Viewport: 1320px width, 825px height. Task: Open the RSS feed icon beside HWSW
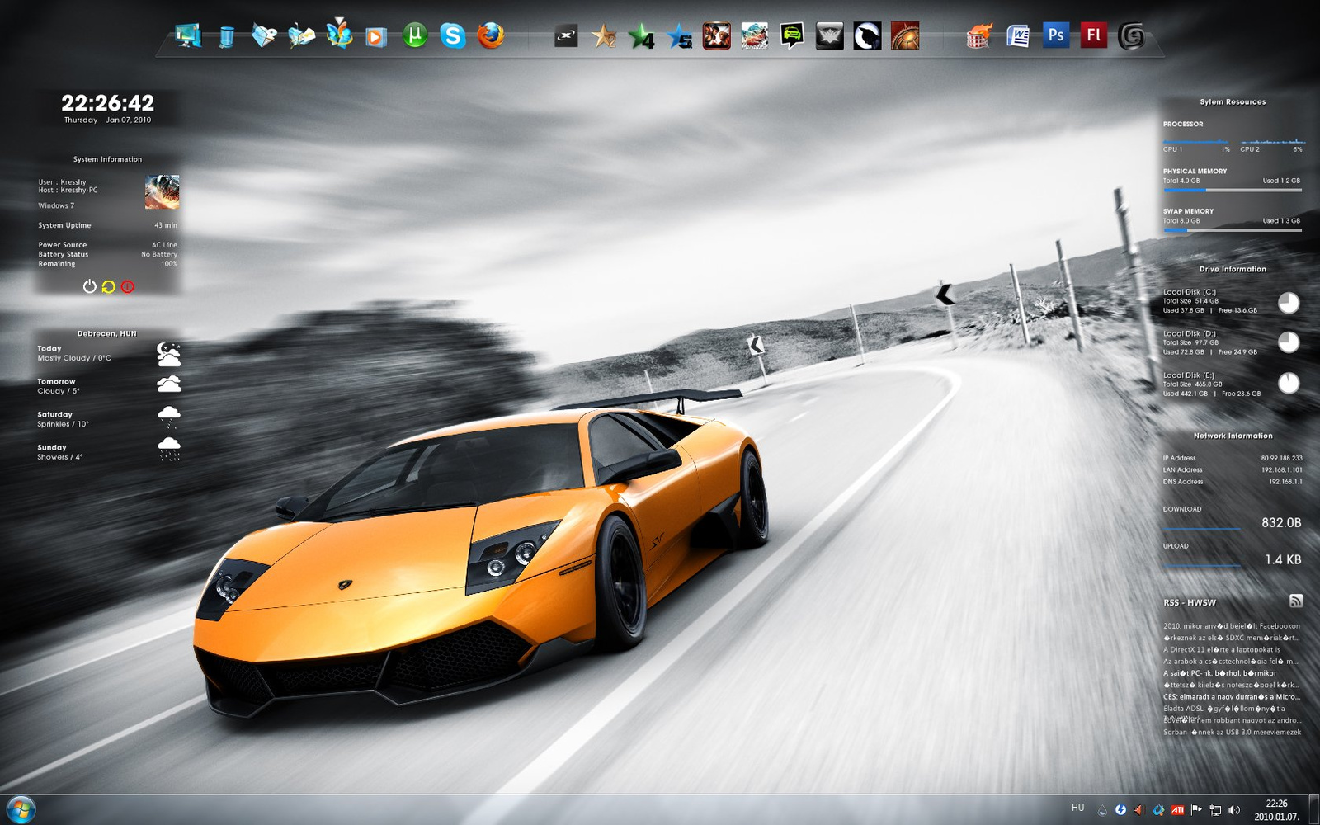tap(1295, 601)
